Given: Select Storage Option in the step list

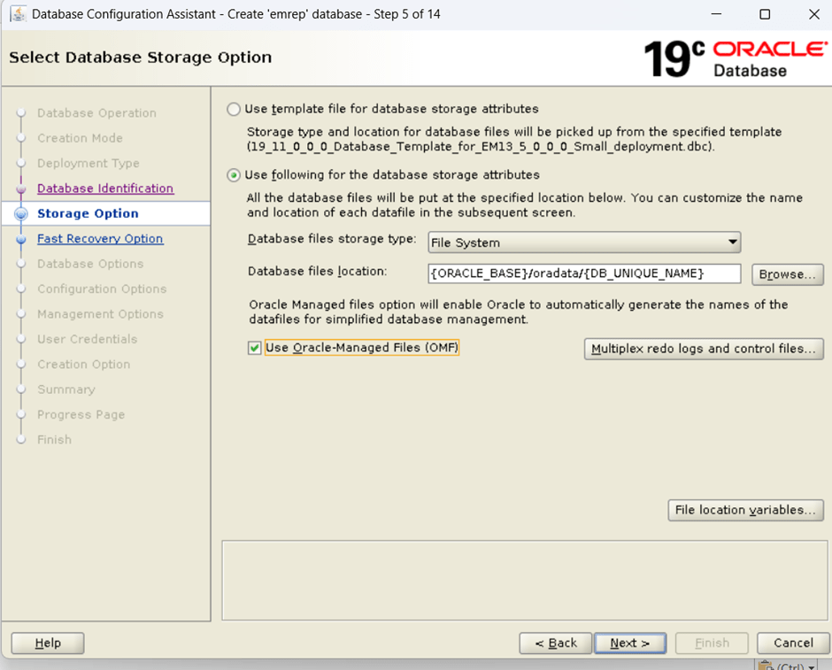Looking at the screenshot, I should pyautogui.click(x=88, y=213).
